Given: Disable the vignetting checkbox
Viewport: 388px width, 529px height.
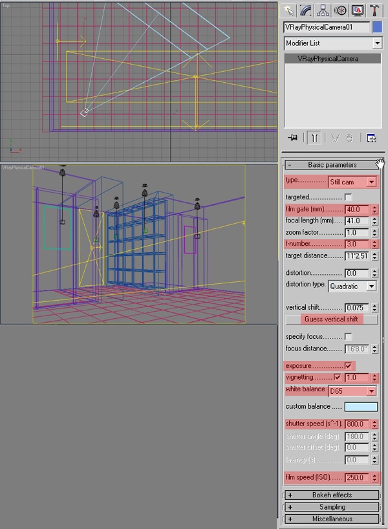Looking at the screenshot, I should coord(338,378).
